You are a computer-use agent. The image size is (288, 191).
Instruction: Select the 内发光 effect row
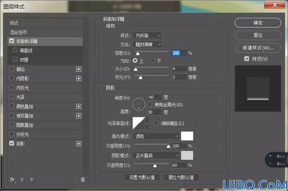(x=45, y=88)
